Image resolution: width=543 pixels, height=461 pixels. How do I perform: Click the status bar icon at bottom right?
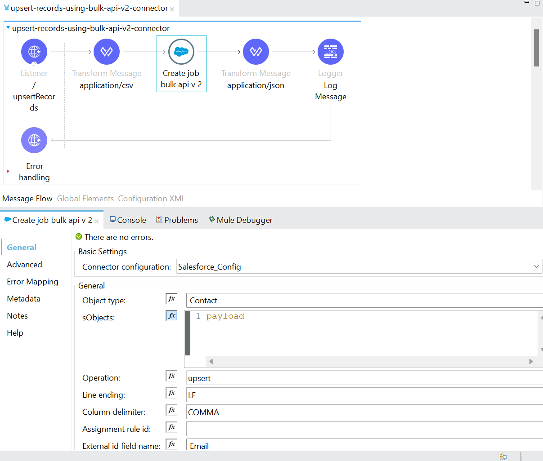coord(503,457)
